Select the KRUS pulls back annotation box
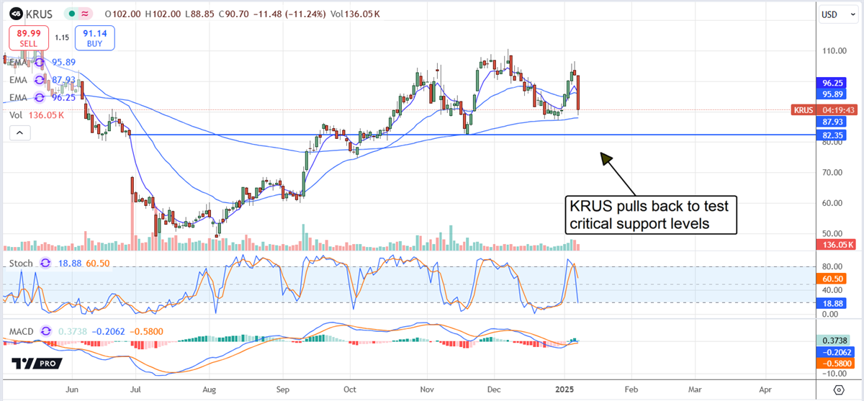 [651, 214]
